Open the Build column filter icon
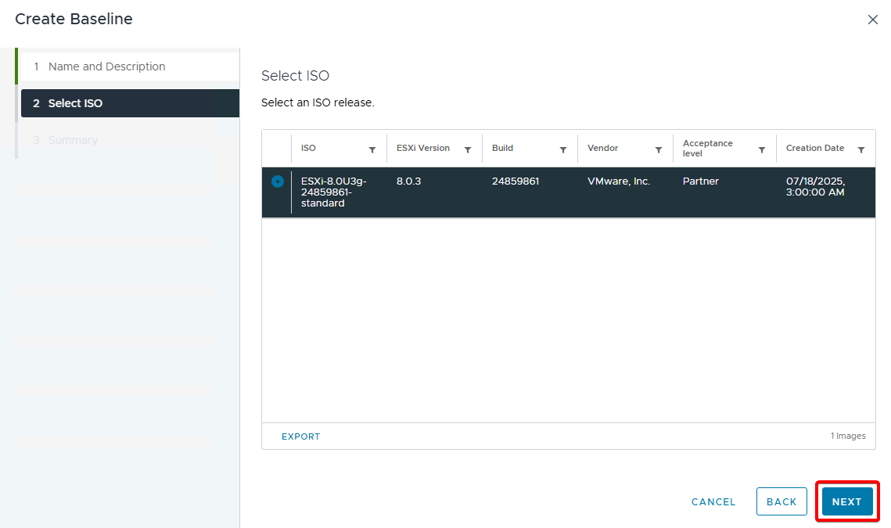 tap(563, 149)
